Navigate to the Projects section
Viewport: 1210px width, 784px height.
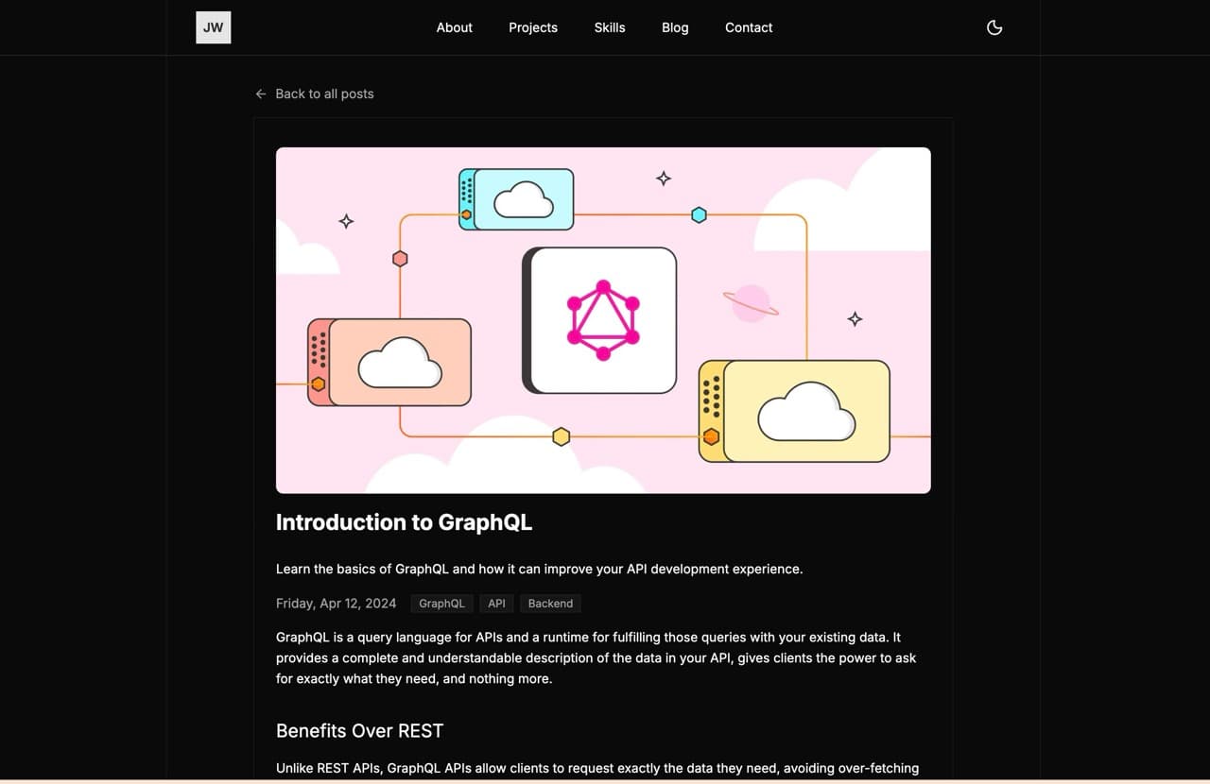pos(532,27)
